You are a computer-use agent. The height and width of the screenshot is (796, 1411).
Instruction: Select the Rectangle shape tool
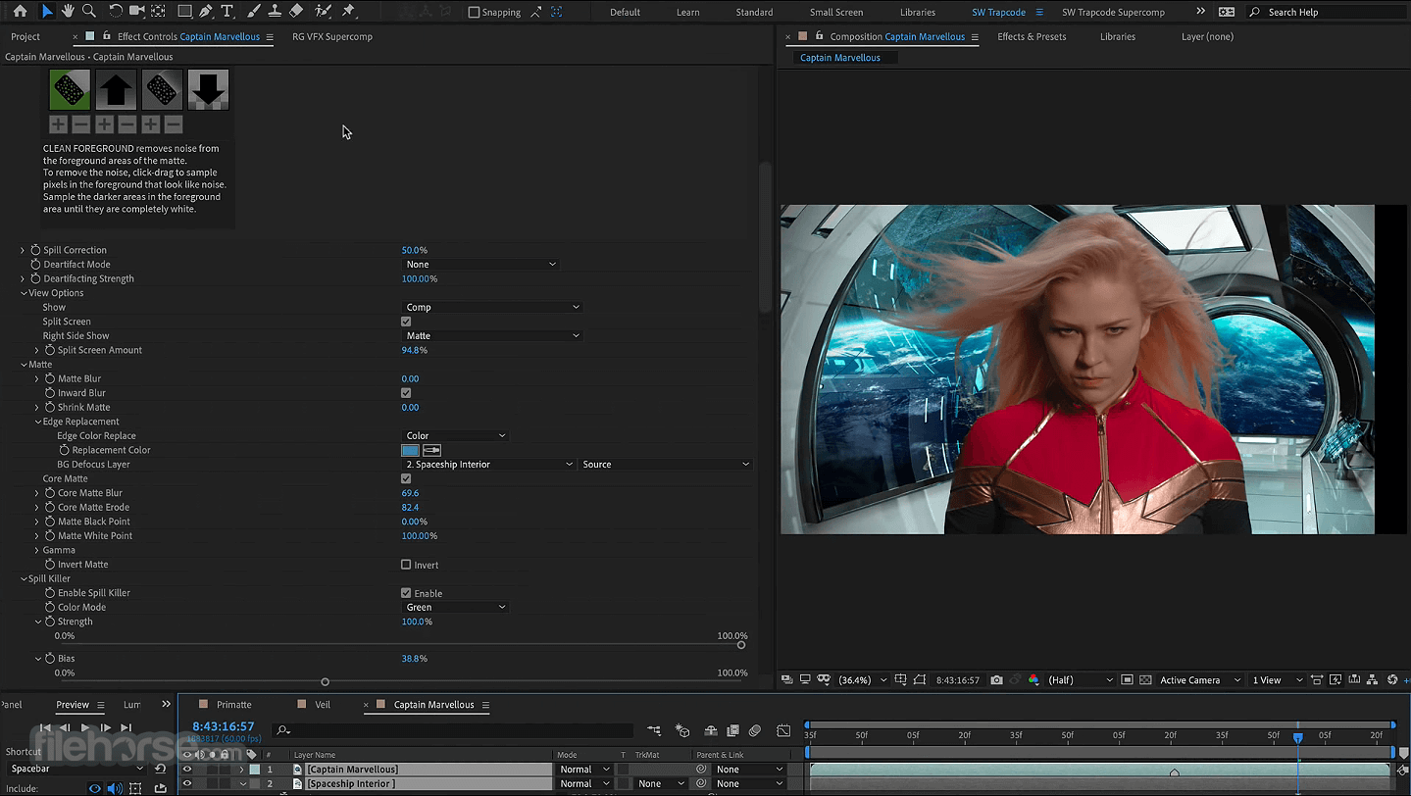pos(184,12)
